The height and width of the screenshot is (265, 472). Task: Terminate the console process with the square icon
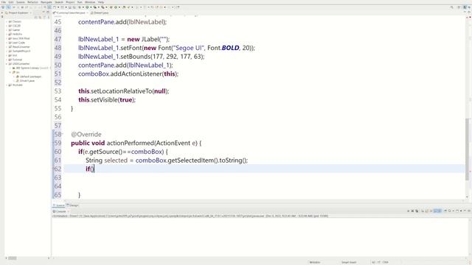coord(408,211)
